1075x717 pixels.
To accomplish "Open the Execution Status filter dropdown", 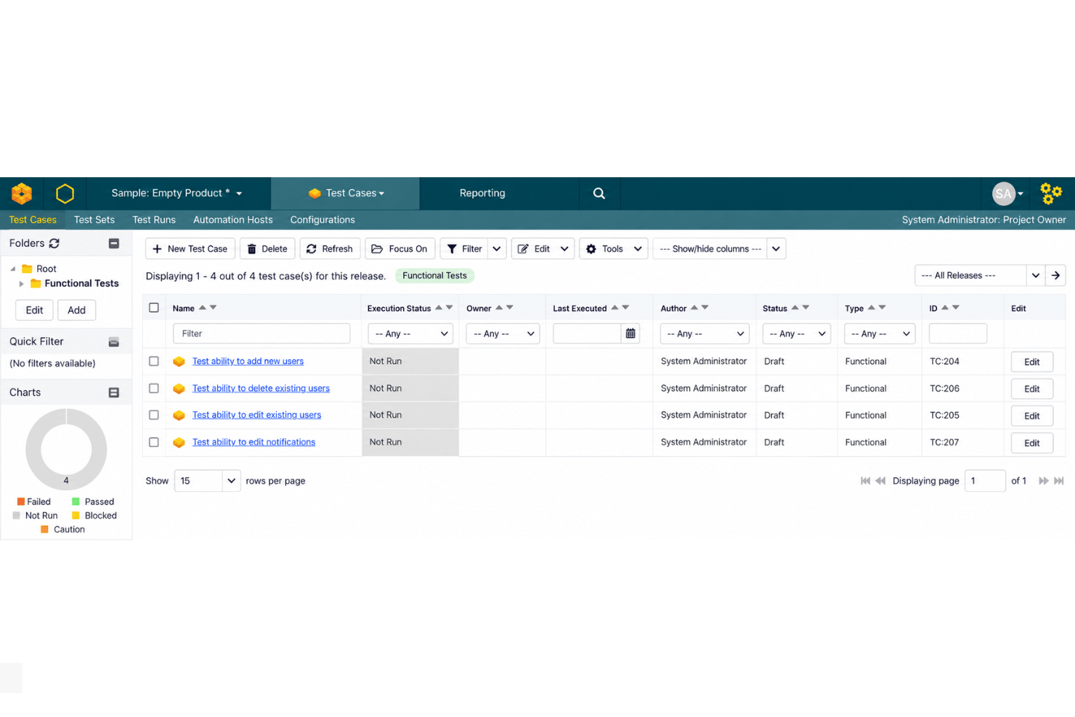I will [410, 333].
